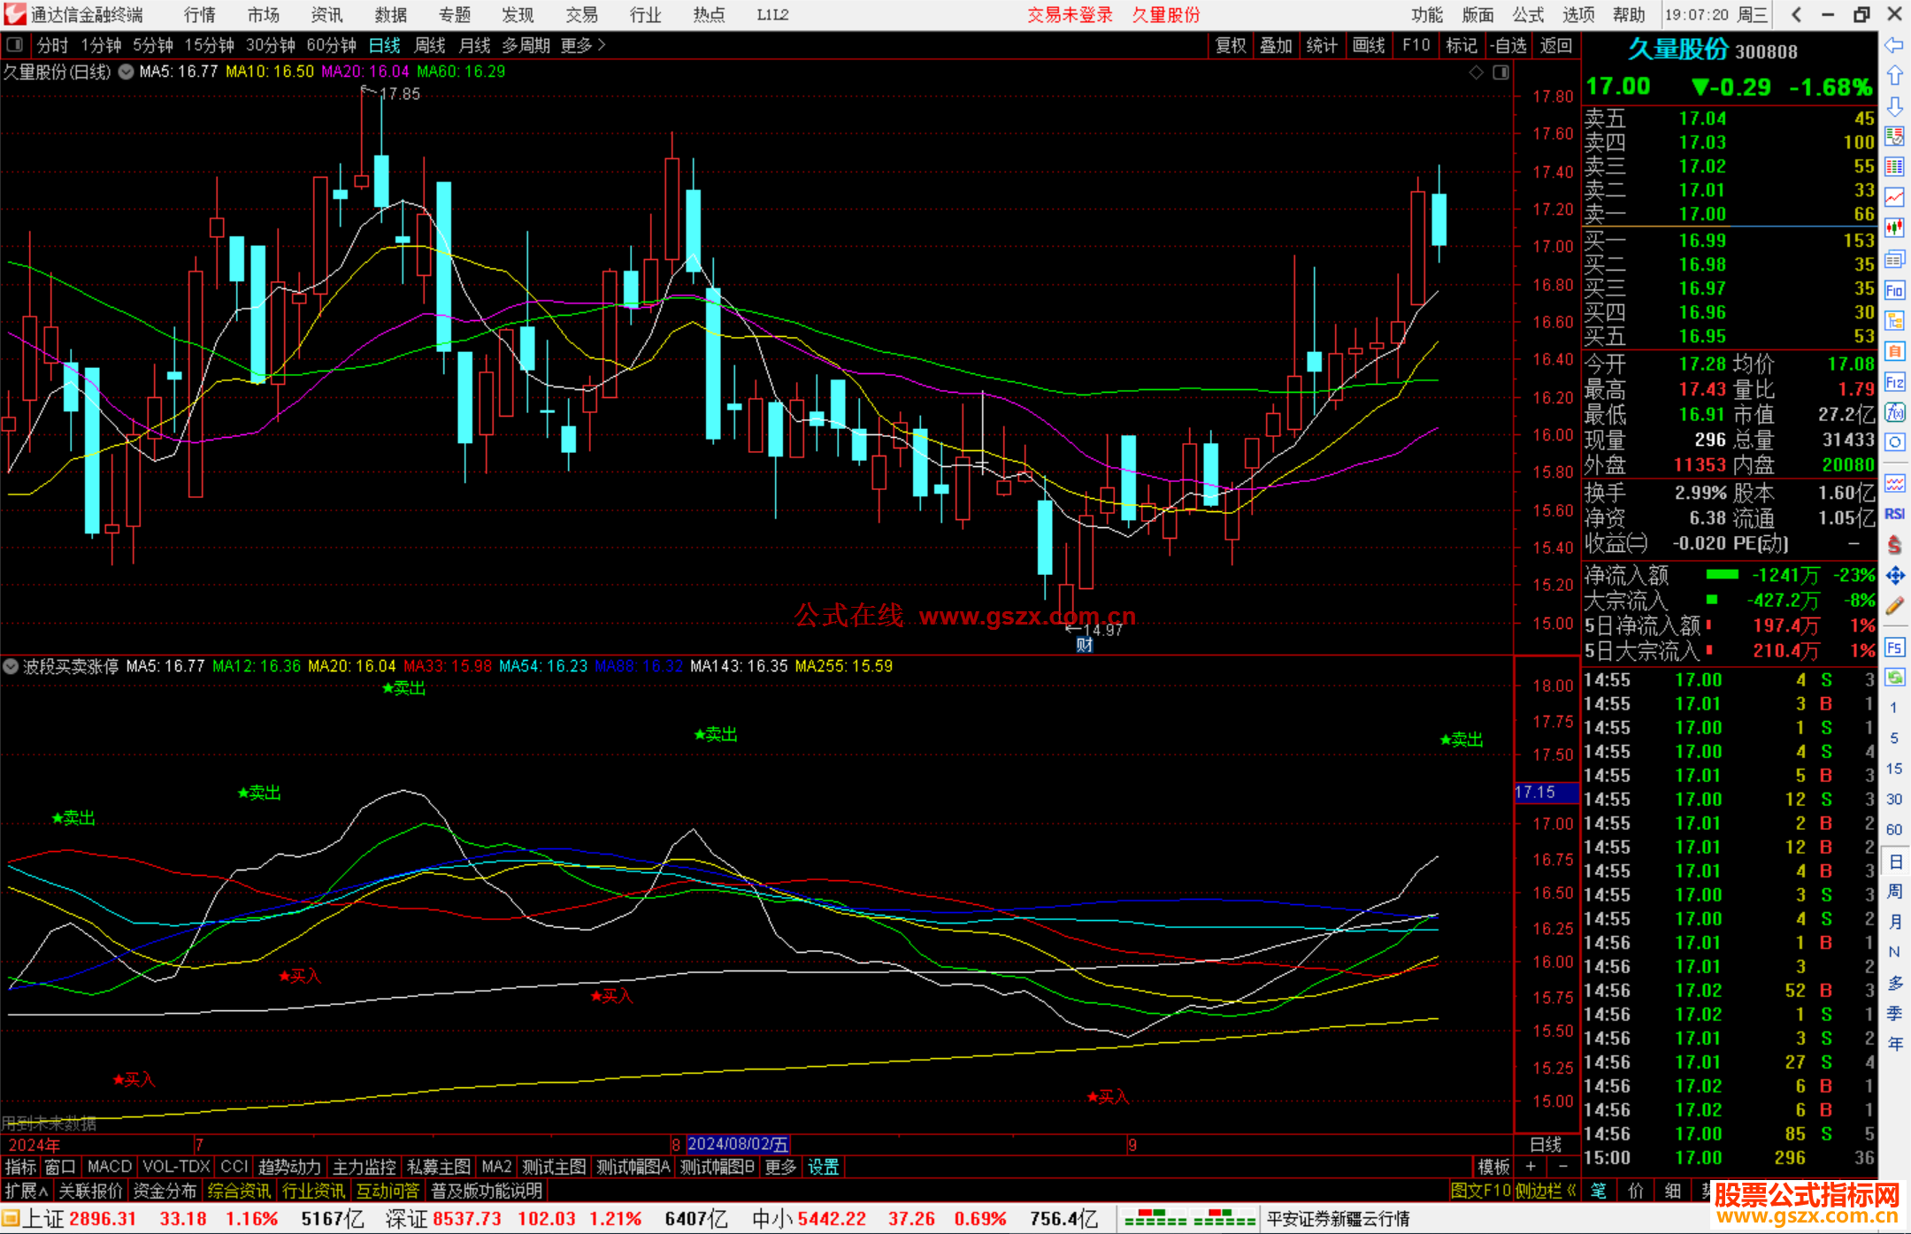This screenshot has width=1911, height=1234.
Task: Click the down arrow icon in the right sidebar
Action: (1894, 106)
